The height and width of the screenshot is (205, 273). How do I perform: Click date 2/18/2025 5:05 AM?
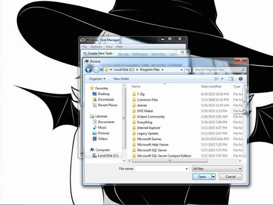pyautogui.click(x=214, y=117)
